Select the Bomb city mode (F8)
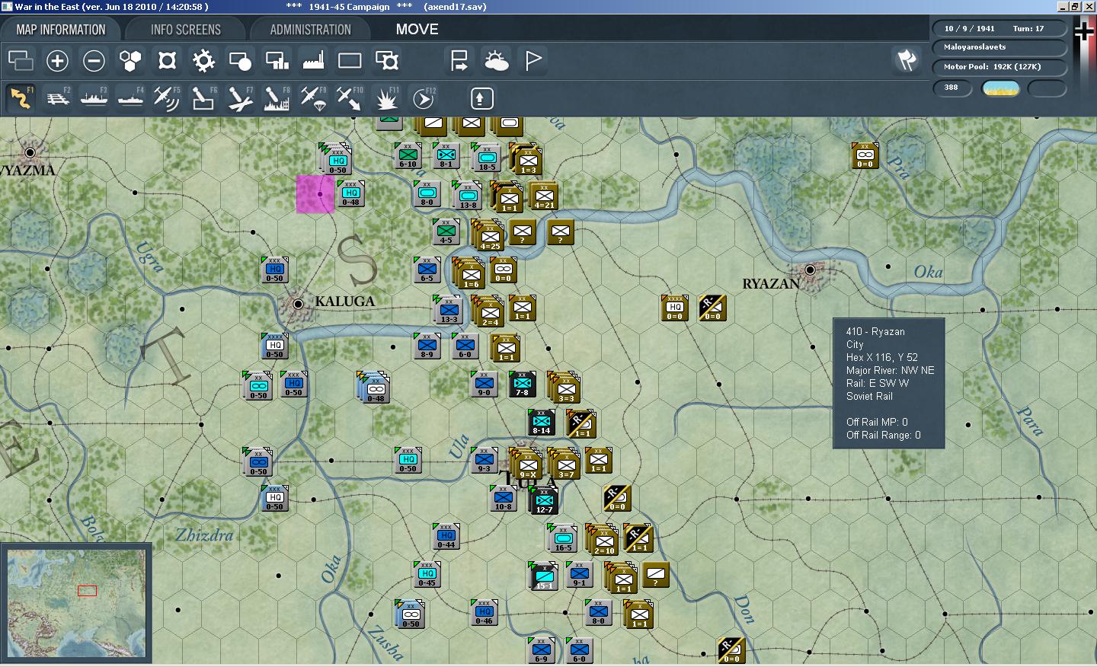The width and height of the screenshot is (1097, 667). [277, 98]
